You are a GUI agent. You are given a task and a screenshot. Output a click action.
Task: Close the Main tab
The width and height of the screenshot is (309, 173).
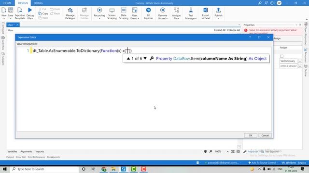coord(17,25)
